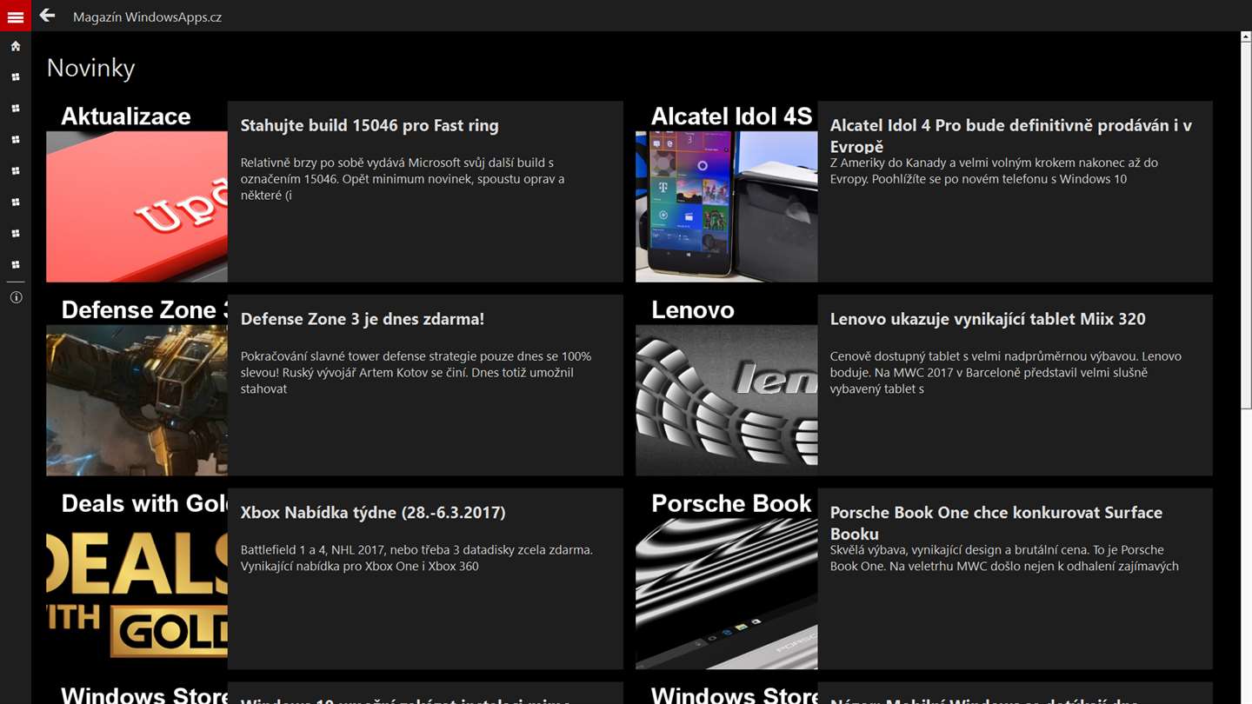Open the Porsche Book laptop thumbnail

[x=726, y=594]
